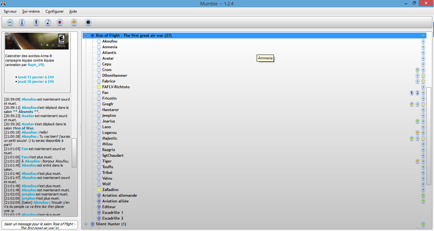Select user Razgriz in the list
Image resolution: width=434 pixels, height=231 pixels.
click(108, 150)
